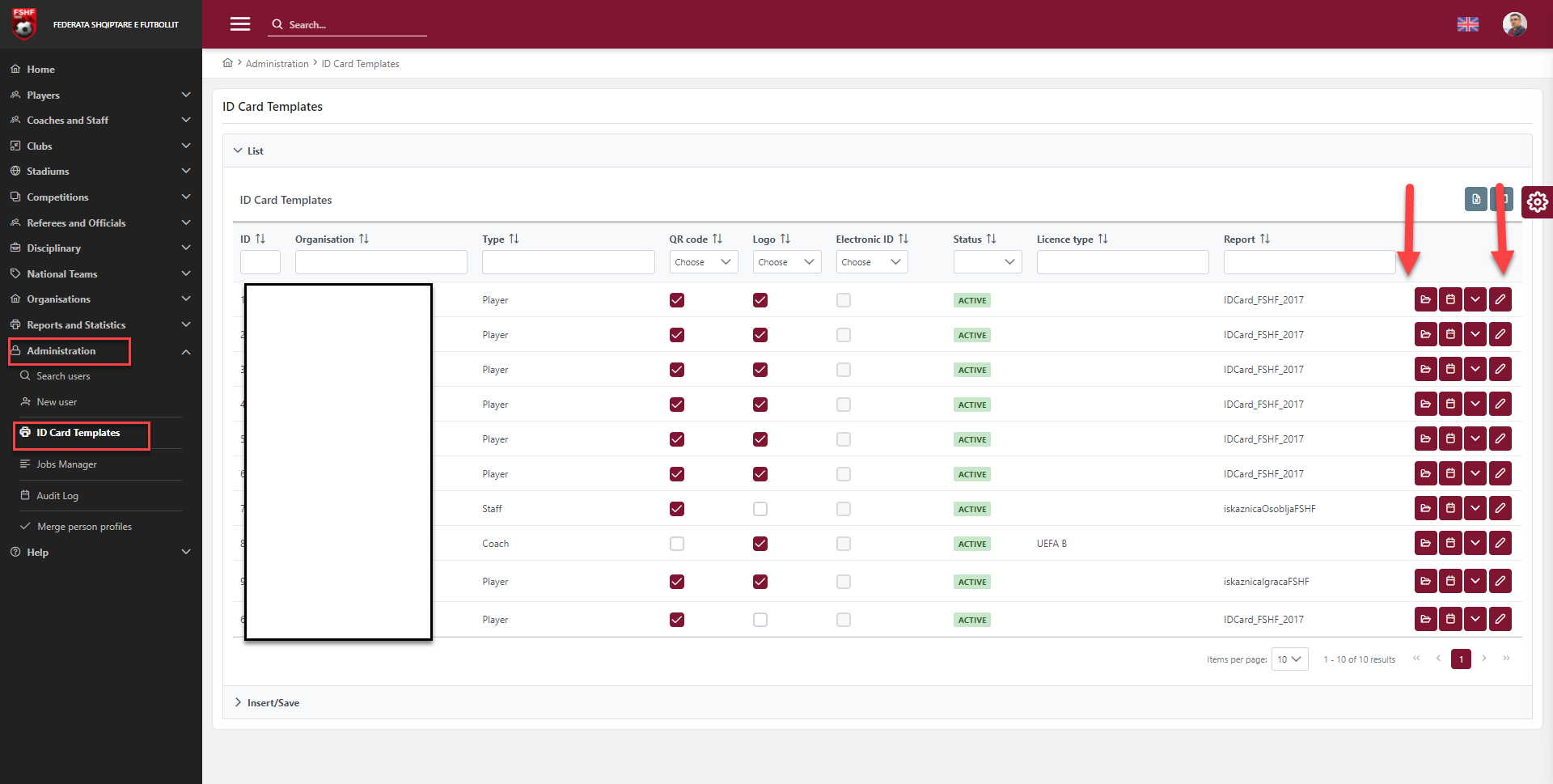
Task: Click the Administration breadcrumb link
Action: 277,64
